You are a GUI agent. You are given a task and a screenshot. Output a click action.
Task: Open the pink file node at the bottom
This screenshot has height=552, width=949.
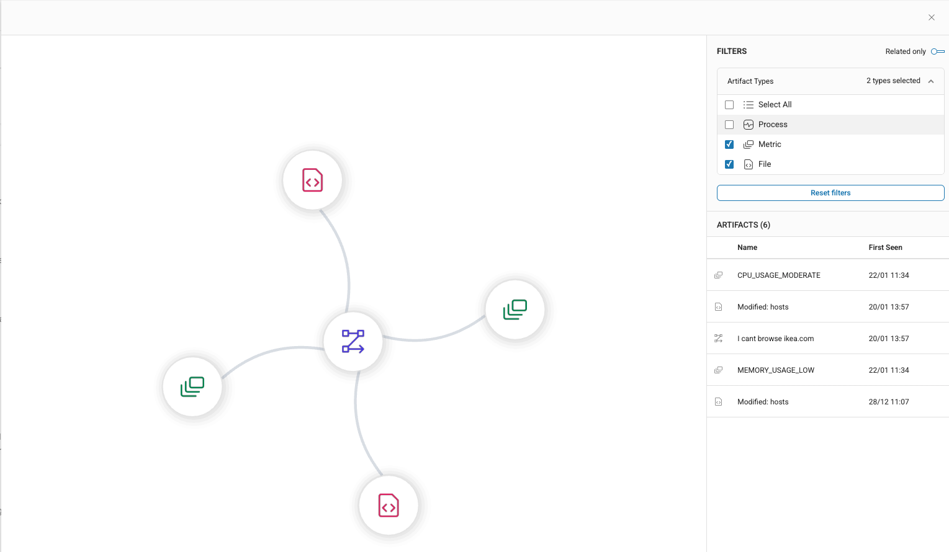389,505
